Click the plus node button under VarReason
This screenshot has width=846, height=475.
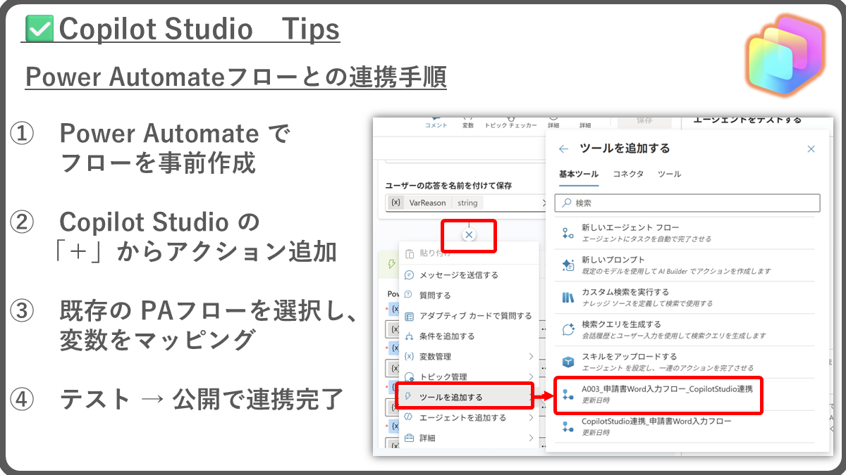(x=469, y=235)
